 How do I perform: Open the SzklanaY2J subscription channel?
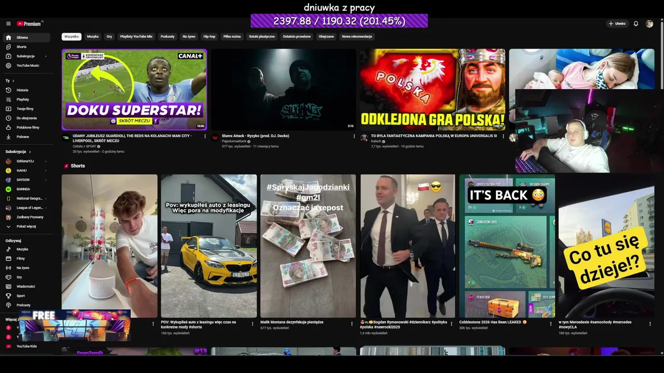[26, 161]
